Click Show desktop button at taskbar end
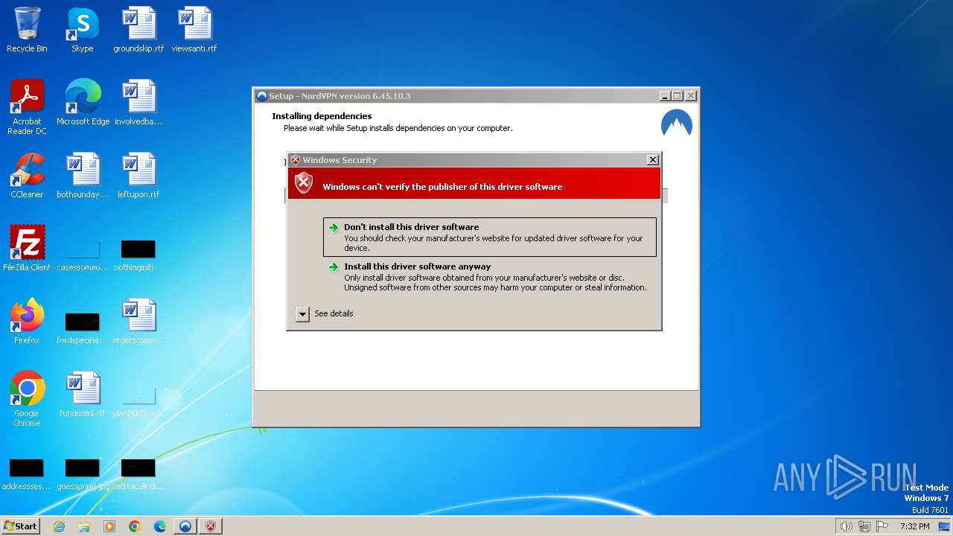Screen dimensions: 953x536 point(944,526)
